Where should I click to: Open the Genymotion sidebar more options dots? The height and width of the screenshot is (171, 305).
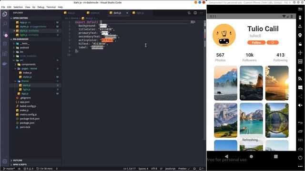tap(300, 166)
